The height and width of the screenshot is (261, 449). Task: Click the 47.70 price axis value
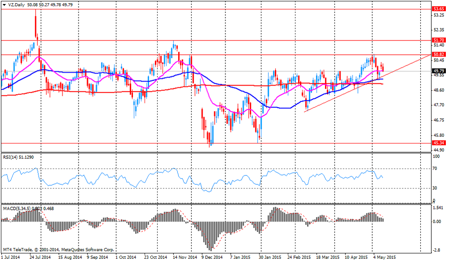tap(439, 105)
